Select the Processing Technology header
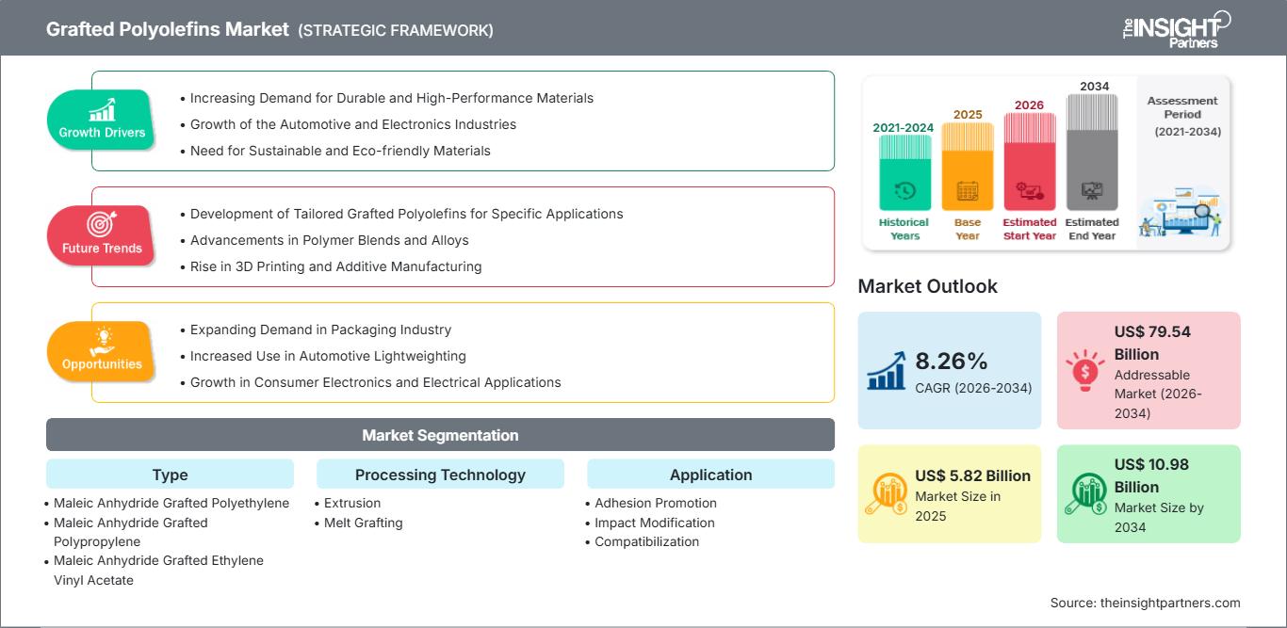Viewport: 1287px width, 628px height. coord(440,475)
